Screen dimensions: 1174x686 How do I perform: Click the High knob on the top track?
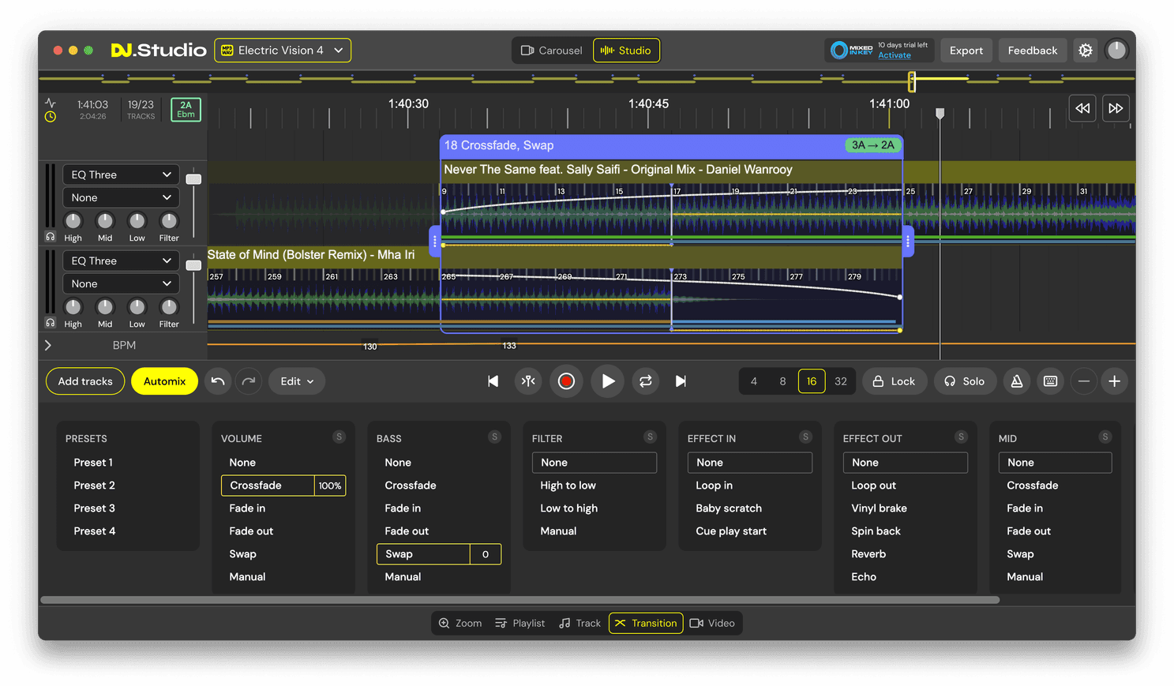[x=73, y=221]
